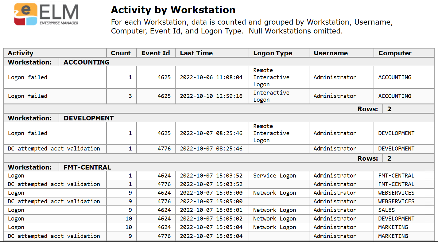Viewport: 438px width, 242px height.
Task: Click event id 4625 in DEVELOPMENT group
Action: (x=164, y=133)
